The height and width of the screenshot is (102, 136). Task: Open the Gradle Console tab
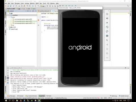click(124, 96)
